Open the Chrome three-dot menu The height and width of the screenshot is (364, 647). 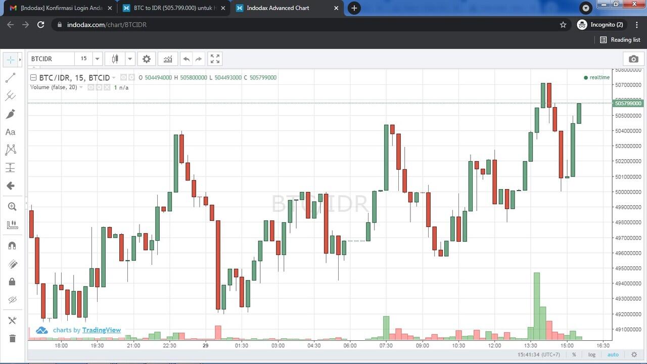click(x=636, y=24)
